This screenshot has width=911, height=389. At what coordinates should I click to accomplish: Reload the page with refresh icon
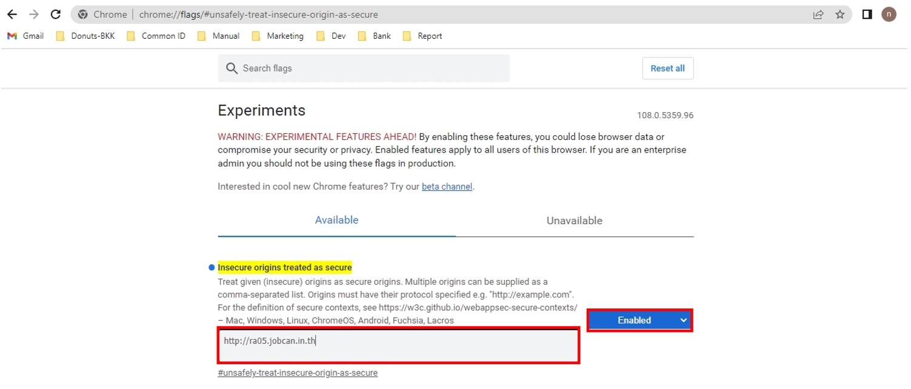pos(55,15)
